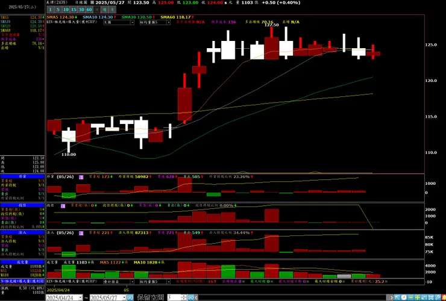Screen dimensions: 446x301
Task: Open the bottom 累計損益 dropdown
Action: pos(119,282)
